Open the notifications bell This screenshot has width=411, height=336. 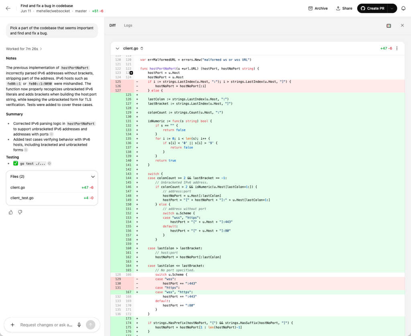403,8
